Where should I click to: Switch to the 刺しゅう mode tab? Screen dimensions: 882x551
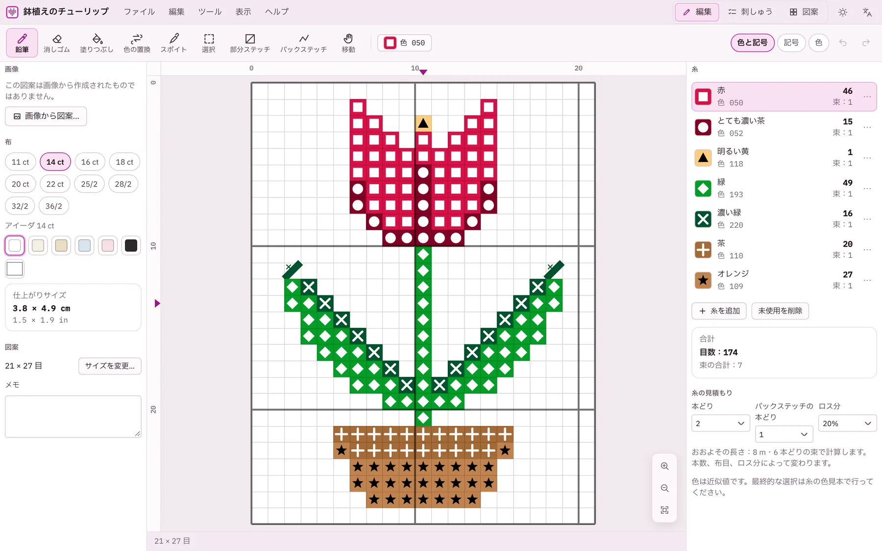(x=751, y=12)
